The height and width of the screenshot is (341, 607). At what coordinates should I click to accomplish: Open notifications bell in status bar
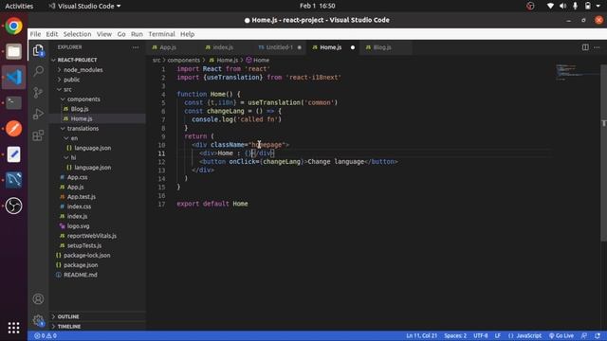(x=598, y=335)
